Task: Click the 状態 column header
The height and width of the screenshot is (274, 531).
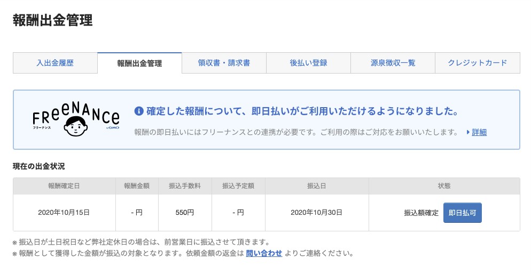Action: click(x=444, y=186)
